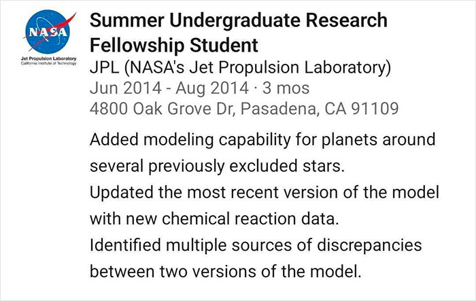Click the Fellowship Student heading text
This screenshot has width=476, height=301.
point(174,46)
